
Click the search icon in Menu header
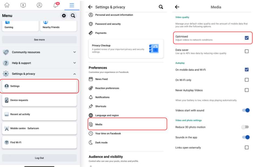pos(73,16)
